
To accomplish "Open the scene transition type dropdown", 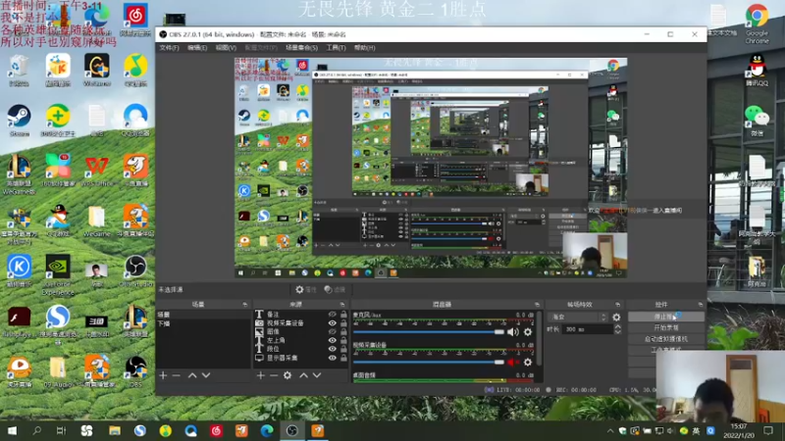I will [579, 317].
